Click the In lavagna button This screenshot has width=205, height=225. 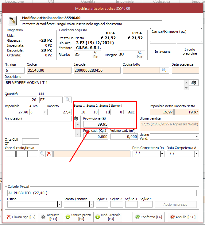point(162,51)
